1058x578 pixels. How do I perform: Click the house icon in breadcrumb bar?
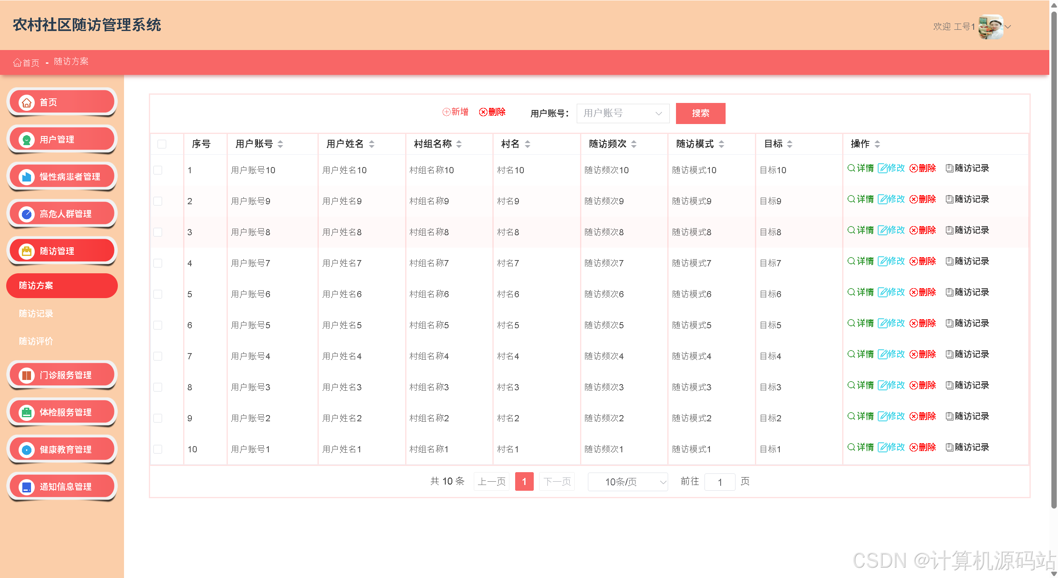17,62
